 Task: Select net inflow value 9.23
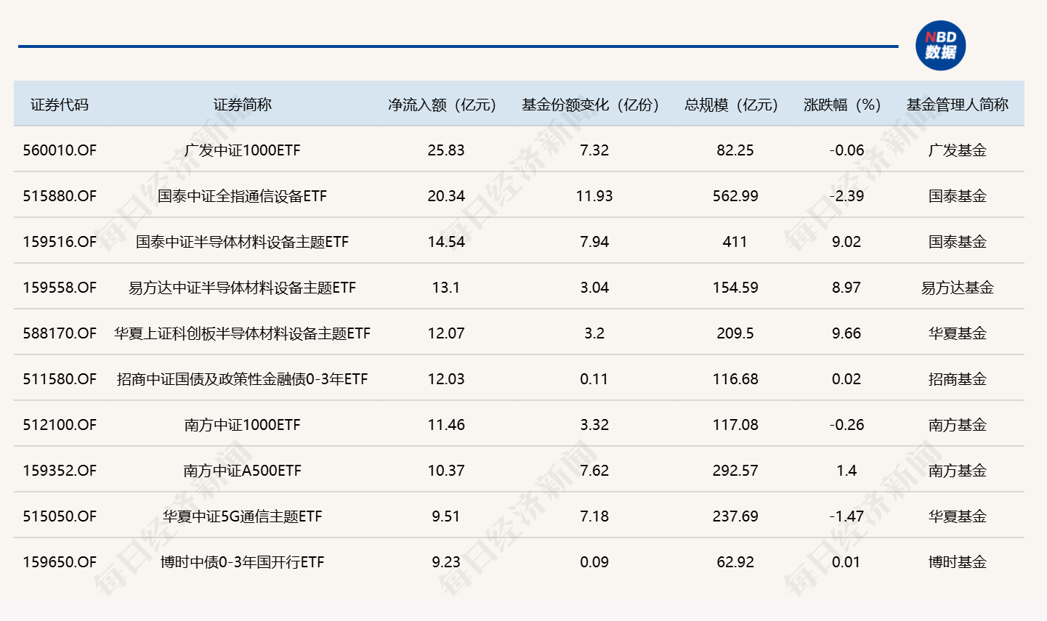pos(446,562)
